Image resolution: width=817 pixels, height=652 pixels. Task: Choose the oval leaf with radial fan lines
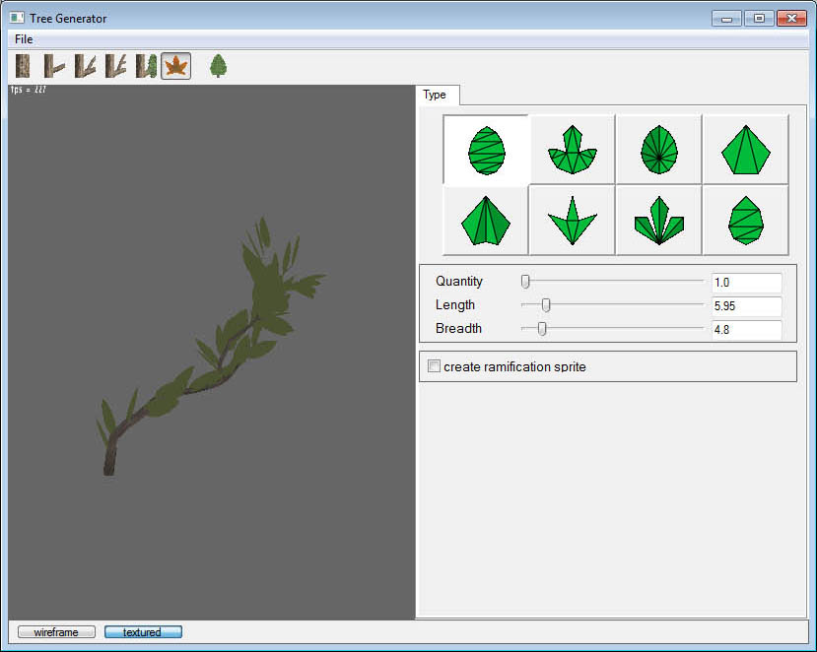pos(658,150)
